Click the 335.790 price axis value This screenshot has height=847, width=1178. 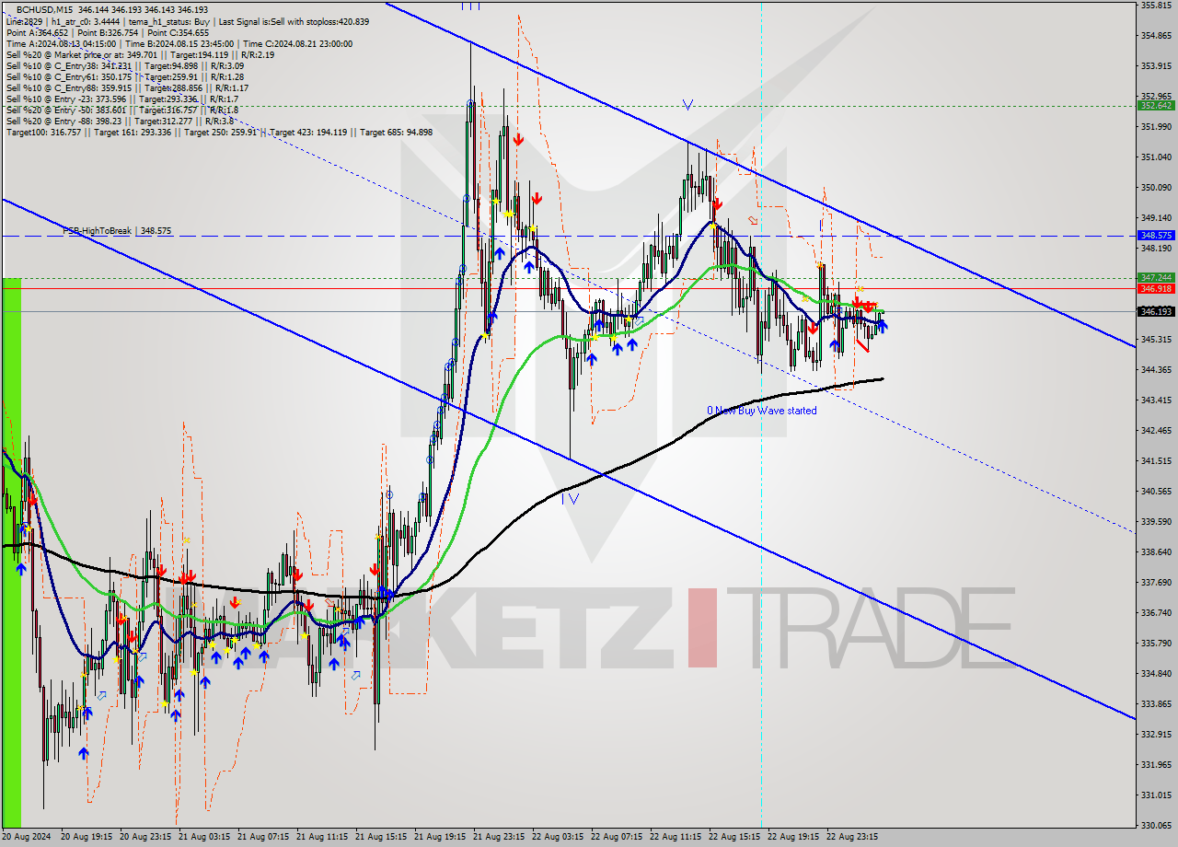coord(1156,644)
